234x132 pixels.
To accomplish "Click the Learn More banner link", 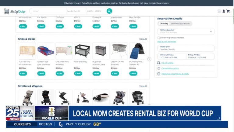I will pos(163,3).
